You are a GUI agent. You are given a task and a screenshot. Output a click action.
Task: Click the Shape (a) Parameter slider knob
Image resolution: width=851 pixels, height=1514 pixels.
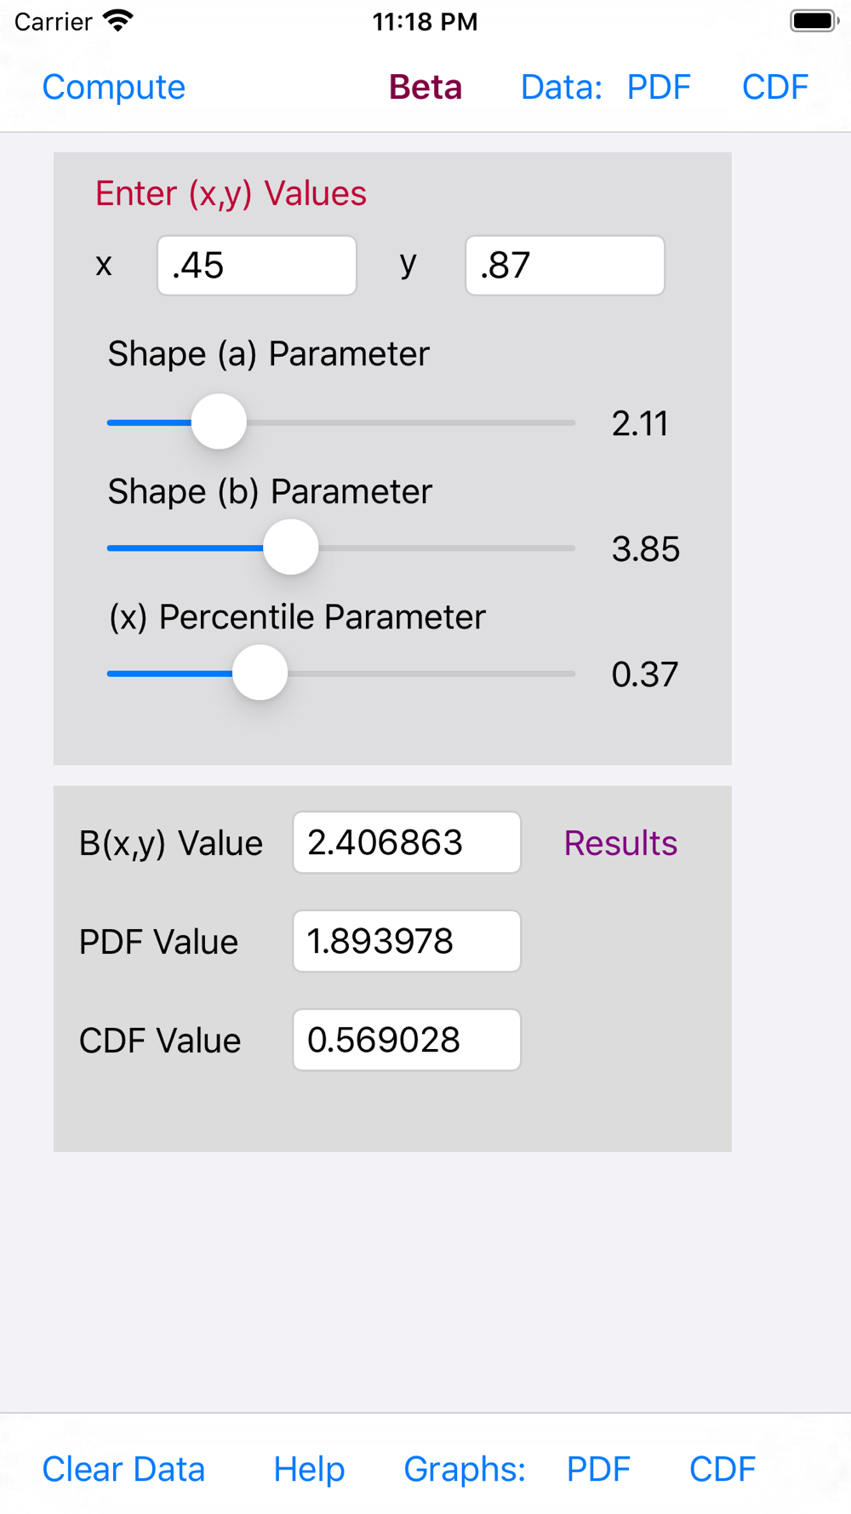(219, 422)
